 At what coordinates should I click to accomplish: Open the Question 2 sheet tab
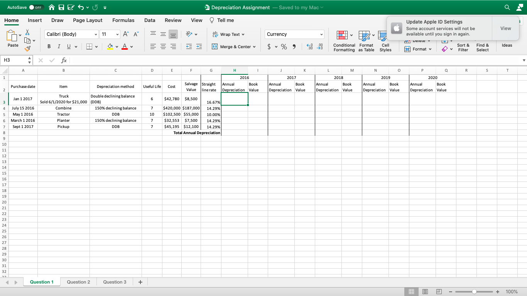click(78, 282)
